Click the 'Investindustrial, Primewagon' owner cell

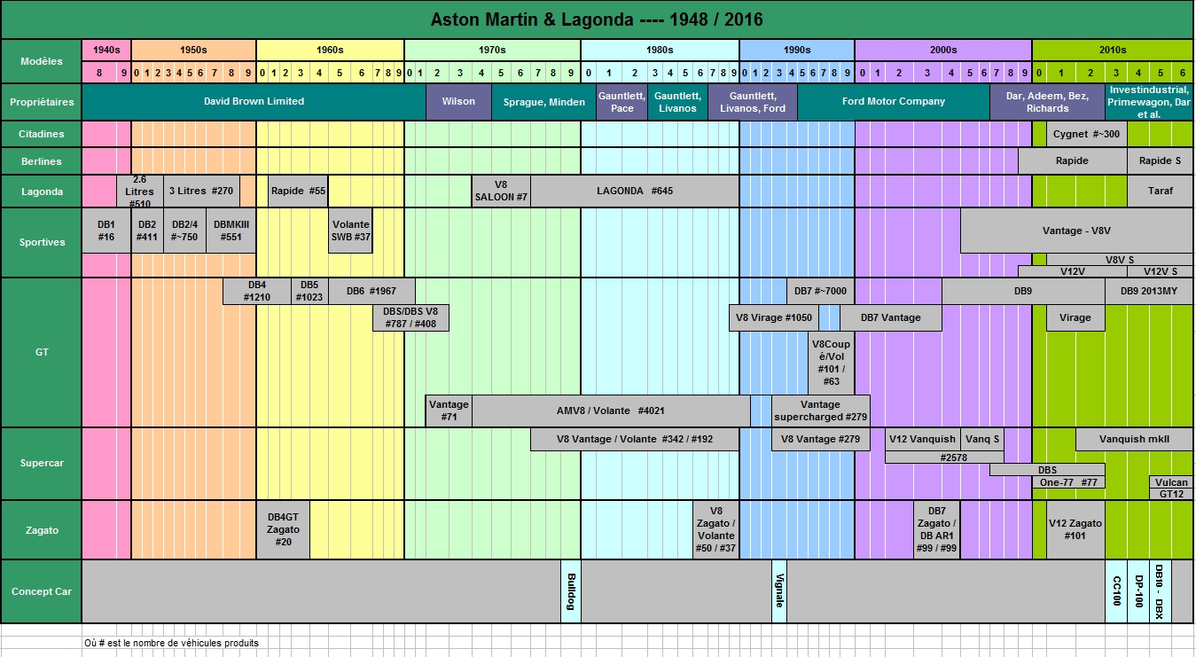pos(1149,102)
